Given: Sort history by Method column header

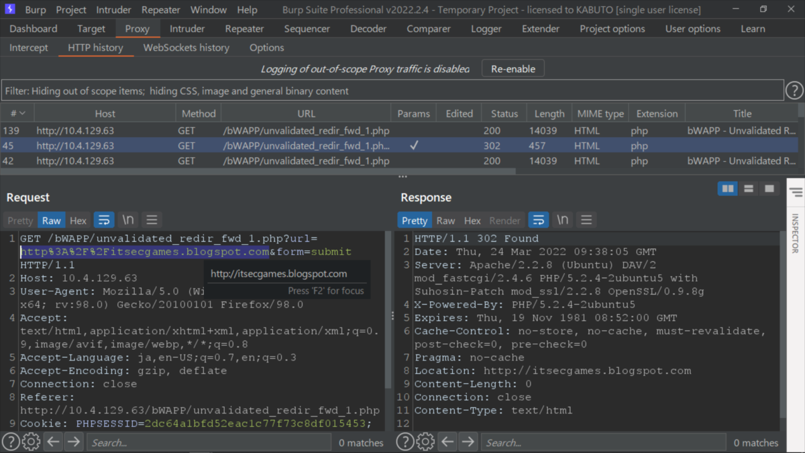Looking at the screenshot, I should (199, 113).
